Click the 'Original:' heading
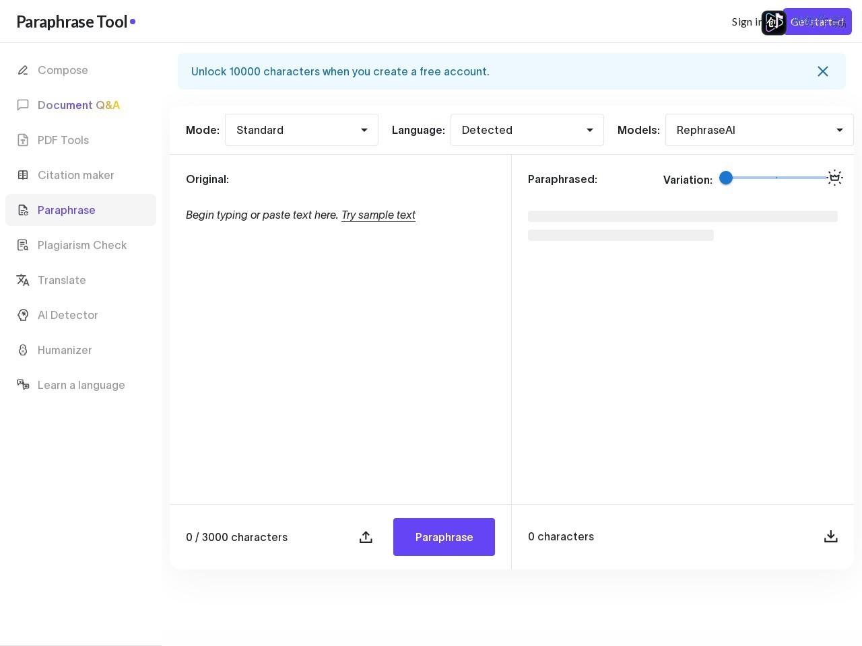The image size is (862, 646). click(x=207, y=179)
